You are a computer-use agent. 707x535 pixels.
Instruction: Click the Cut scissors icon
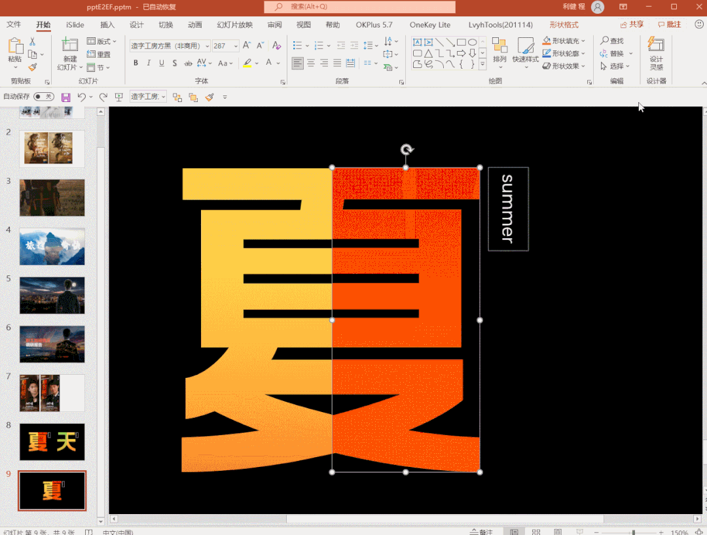pos(33,42)
